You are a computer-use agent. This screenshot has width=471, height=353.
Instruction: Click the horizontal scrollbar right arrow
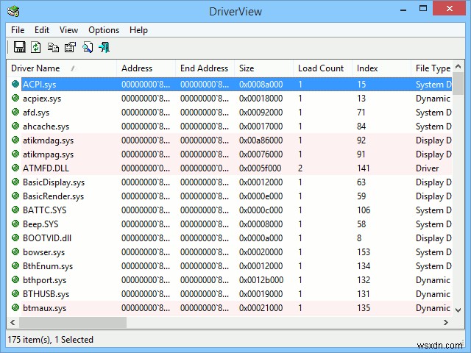click(446, 322)
